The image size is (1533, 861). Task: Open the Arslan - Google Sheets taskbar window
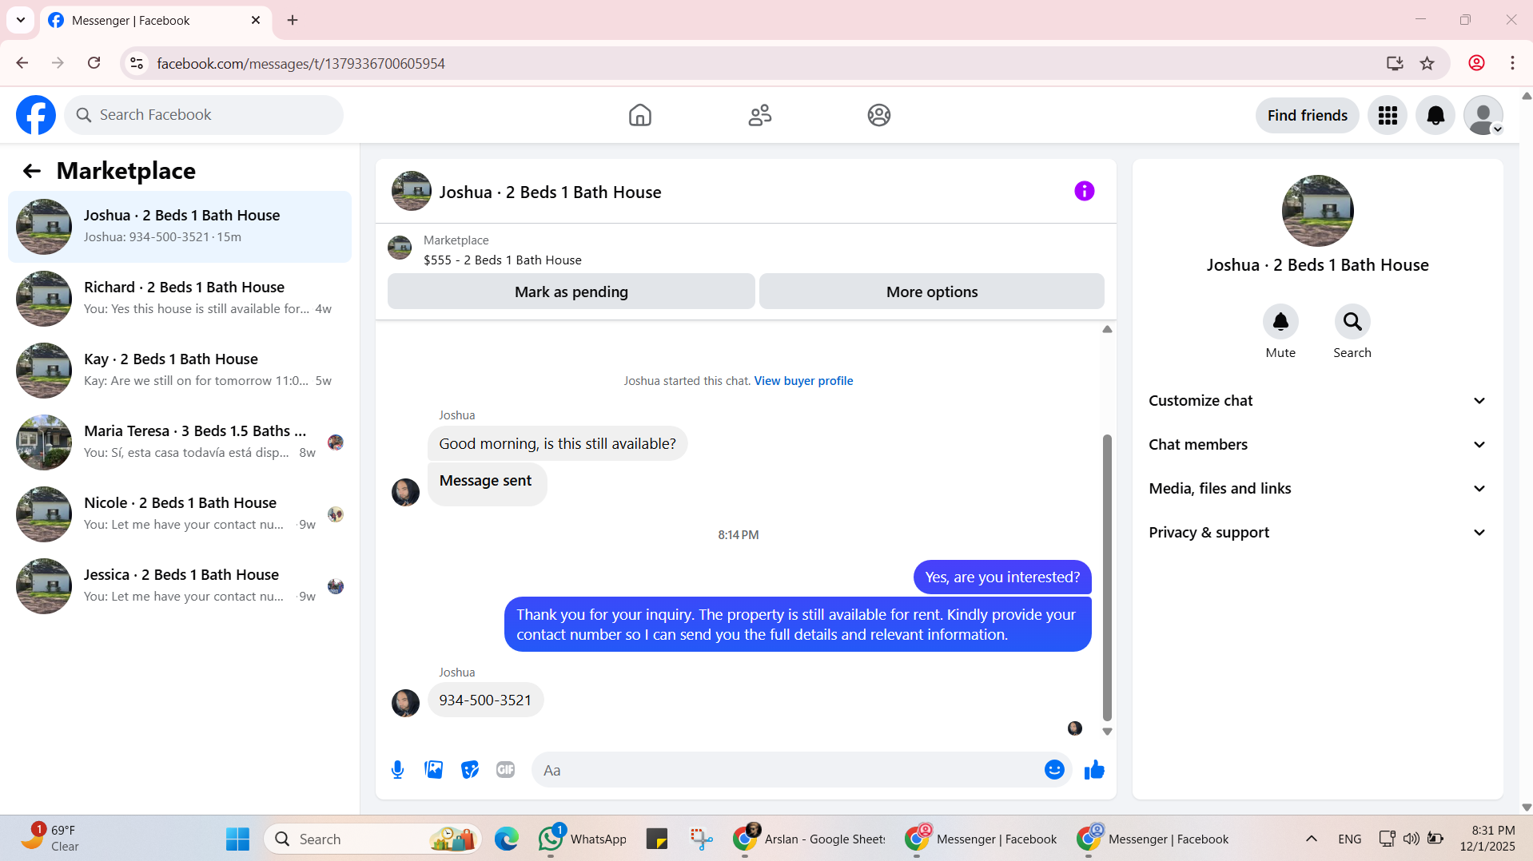[809, 839]
